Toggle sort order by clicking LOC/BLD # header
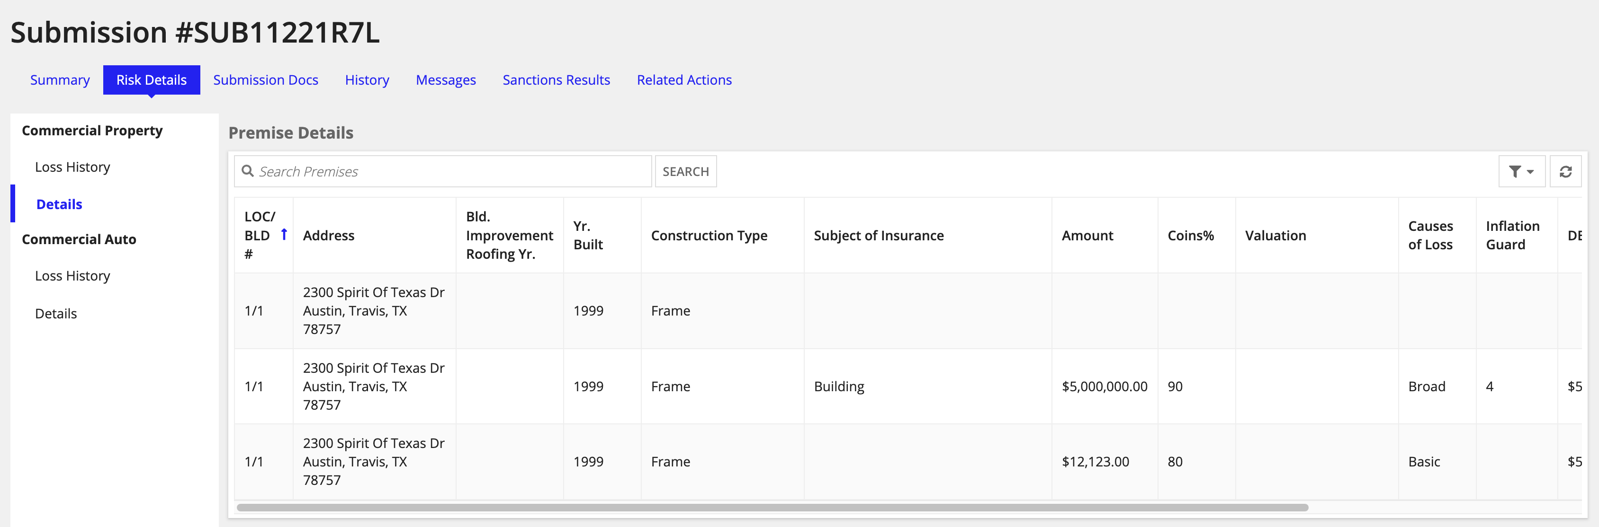The width and height of the screenshot is (1599, 527). [x=260, y=235]
